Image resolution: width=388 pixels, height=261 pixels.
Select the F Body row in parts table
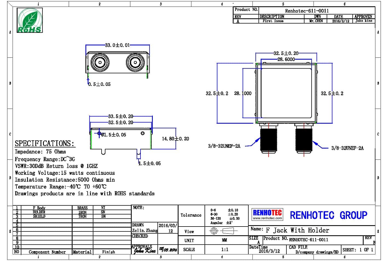pyautogui.click(x=39, y=208)
